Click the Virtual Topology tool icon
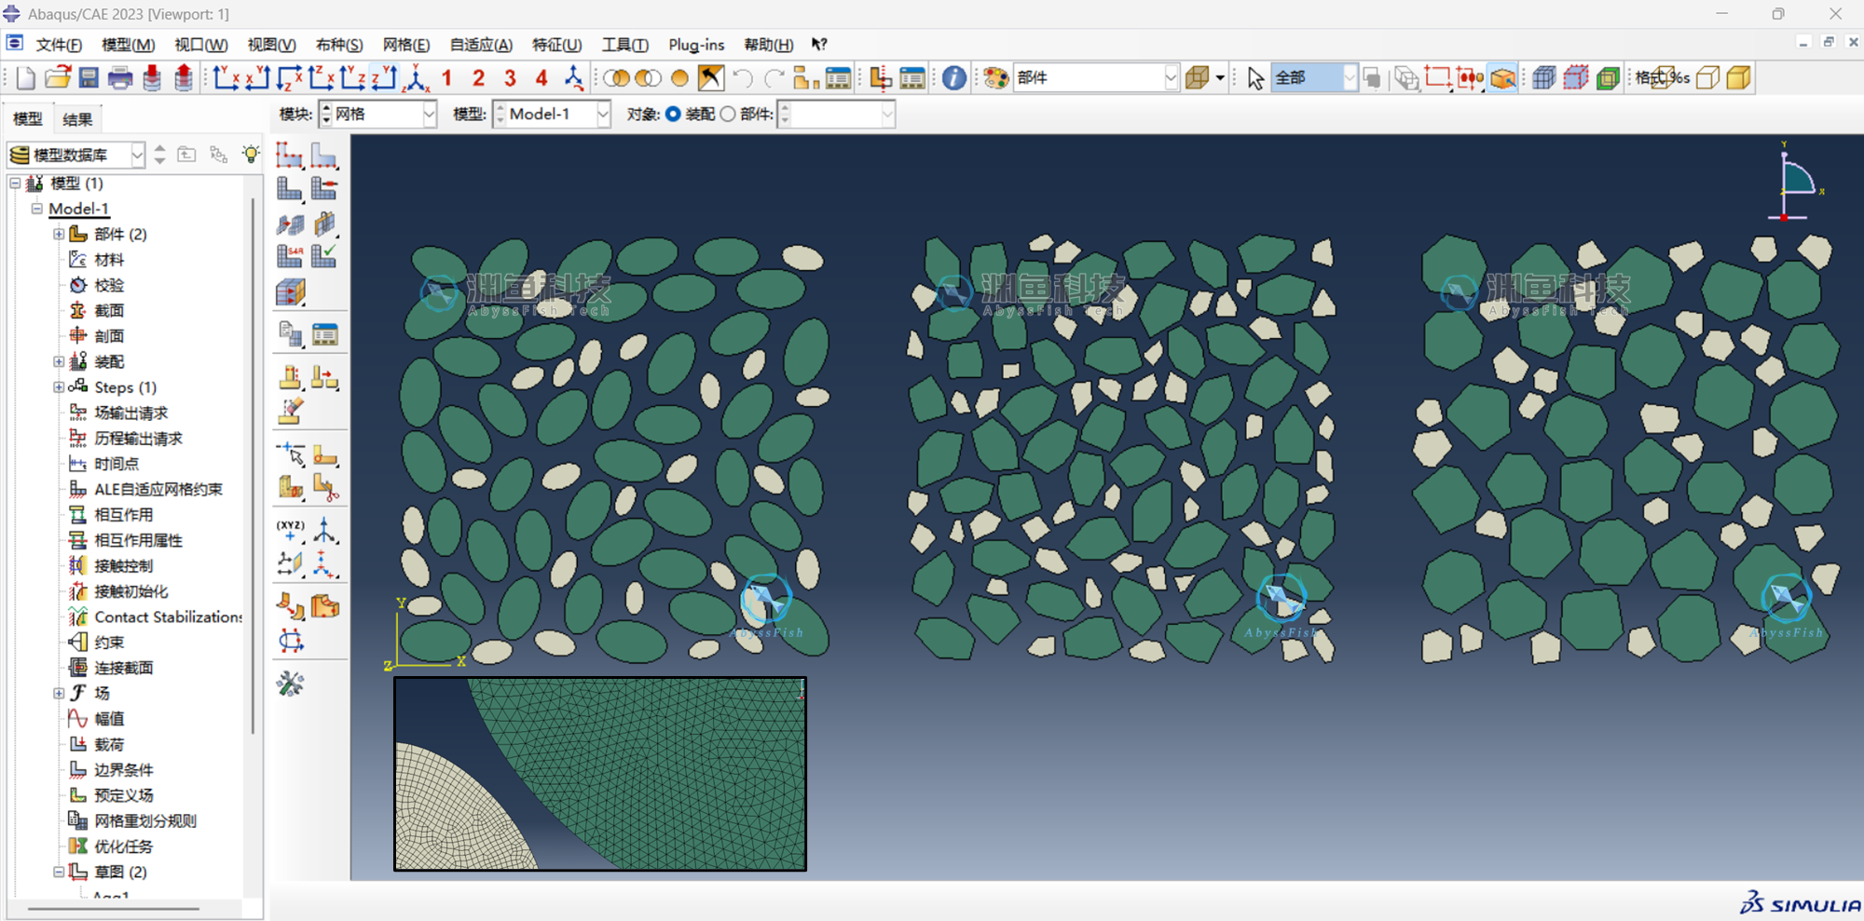 (x=290, y=607)
